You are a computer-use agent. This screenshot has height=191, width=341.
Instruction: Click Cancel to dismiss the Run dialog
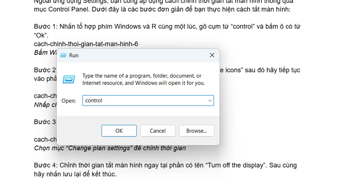pos(158,130)
